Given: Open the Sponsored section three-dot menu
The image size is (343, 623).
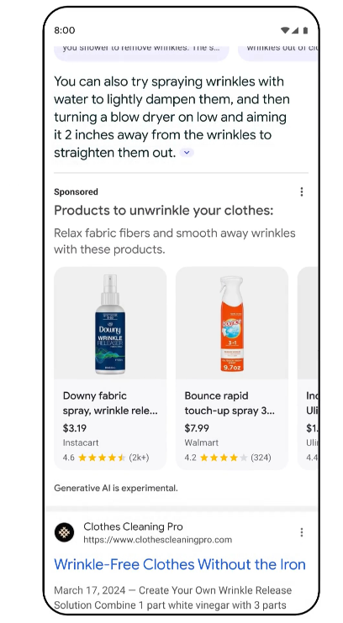Looking at the screenshot, I should (302, 192).
